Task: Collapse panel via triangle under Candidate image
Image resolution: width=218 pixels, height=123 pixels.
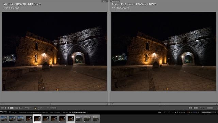Action: click(160, 104)
